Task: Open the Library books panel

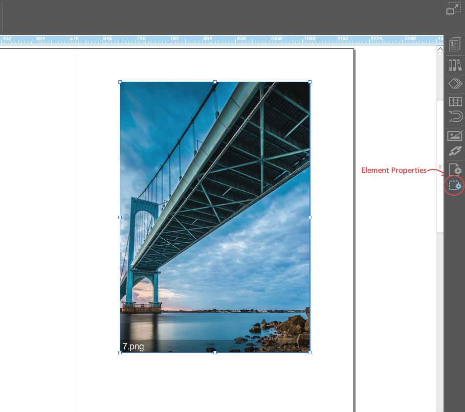Action: click(455, 66)
